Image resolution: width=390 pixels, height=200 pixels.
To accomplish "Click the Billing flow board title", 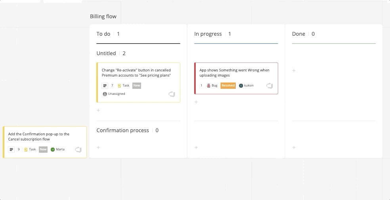I will 103,17.
